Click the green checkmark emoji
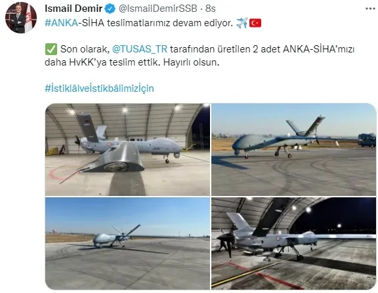This screenshot has height=293, width=378. (x=51, y=49)
